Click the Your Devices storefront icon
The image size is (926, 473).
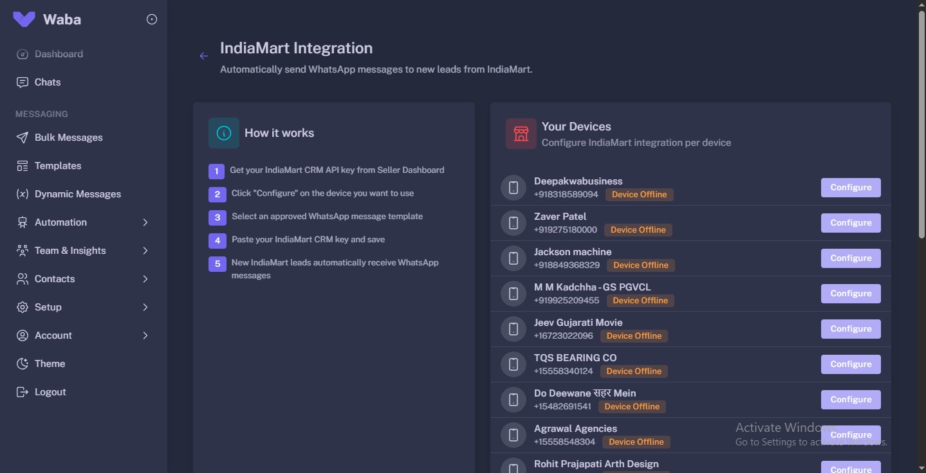521,133
